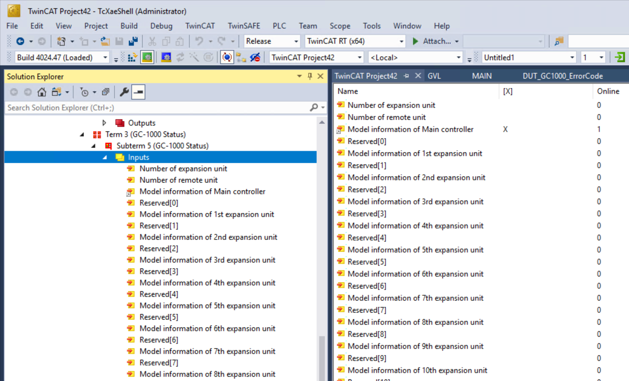Open the TwinCAT menu
Screen dimensions: 629x381
pos(200,26)
